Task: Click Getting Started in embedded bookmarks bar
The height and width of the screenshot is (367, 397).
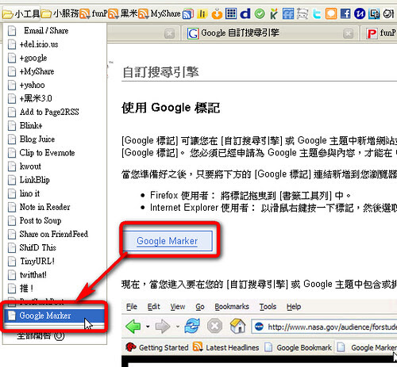Action: pos(156,347)
